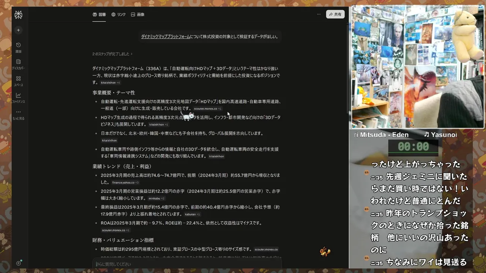Expand 2のステップが完了しました steps
Screen dimensions: 486x273
click(x=112, y=54)
